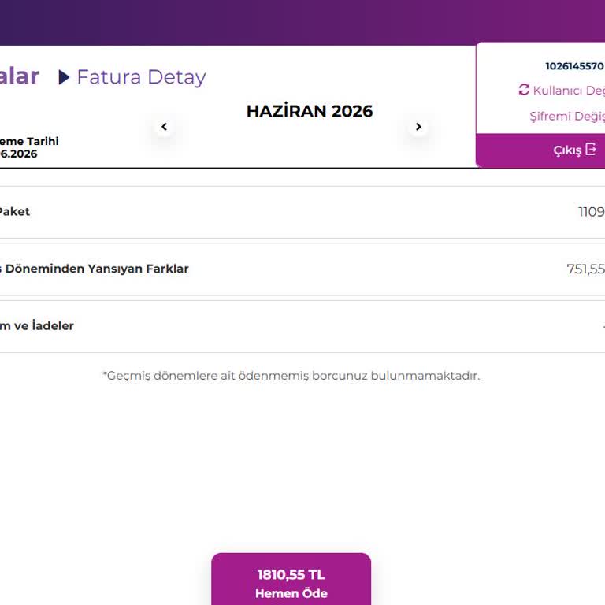
Task: Go to previous billing month arrow
Action: (x=165, y=127)
